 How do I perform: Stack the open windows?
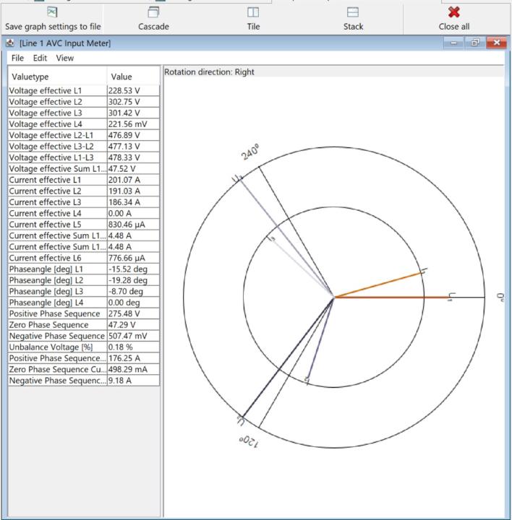[353, 19]
